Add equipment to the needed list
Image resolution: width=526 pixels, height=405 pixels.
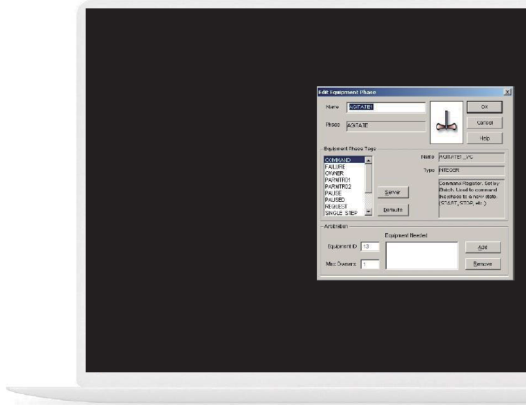coord(483,247)
